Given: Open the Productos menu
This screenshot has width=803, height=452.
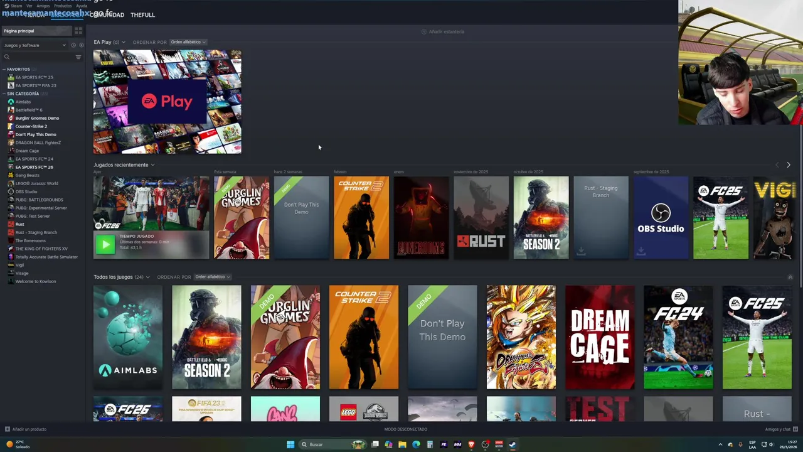Looking at the screenshot, I should pos(63,6).
